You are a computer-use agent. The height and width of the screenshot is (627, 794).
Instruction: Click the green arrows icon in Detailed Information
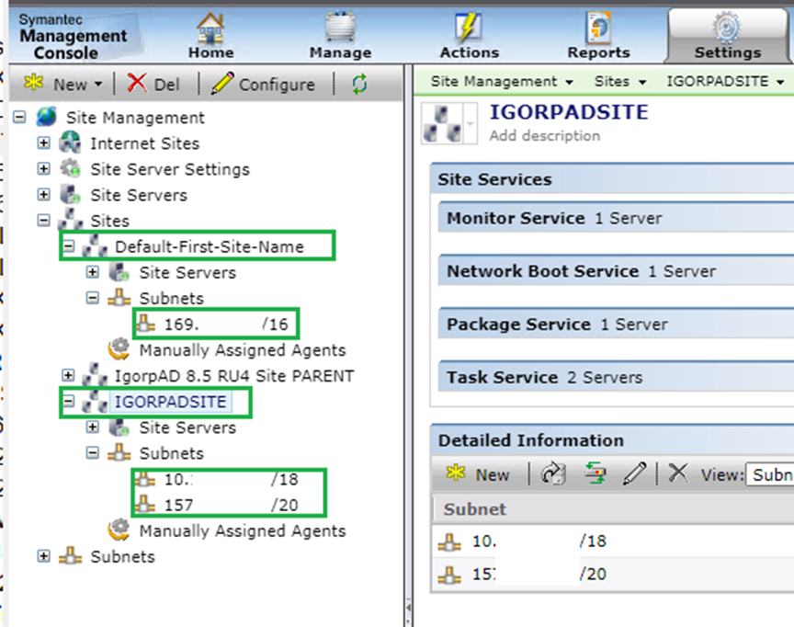click(595, 474)
